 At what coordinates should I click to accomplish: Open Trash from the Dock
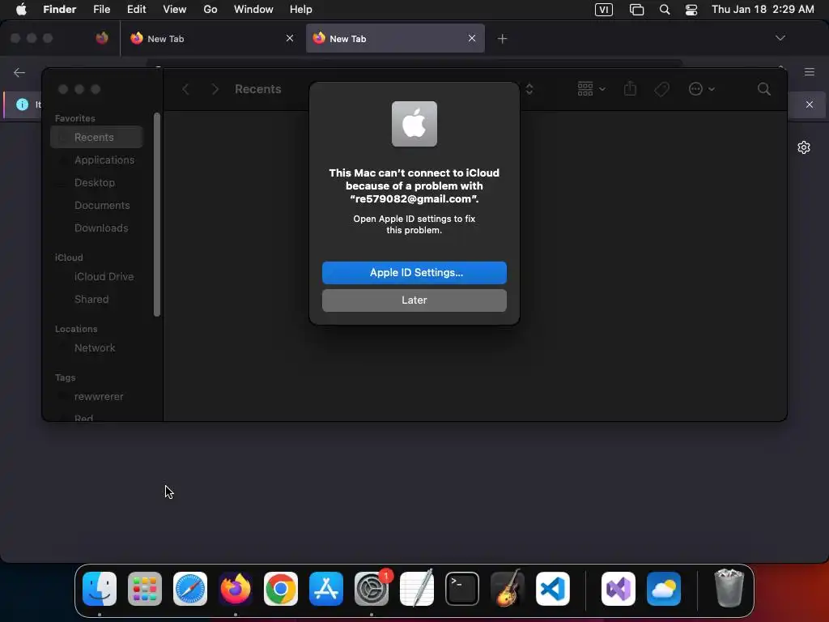point(729,588)
